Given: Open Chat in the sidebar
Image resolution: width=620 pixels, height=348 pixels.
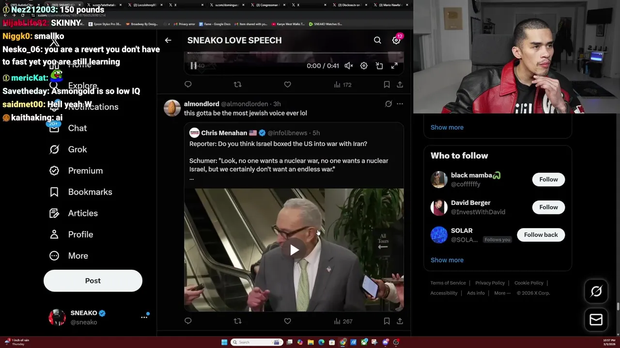Looking at the screenshot, I should 68,128.
